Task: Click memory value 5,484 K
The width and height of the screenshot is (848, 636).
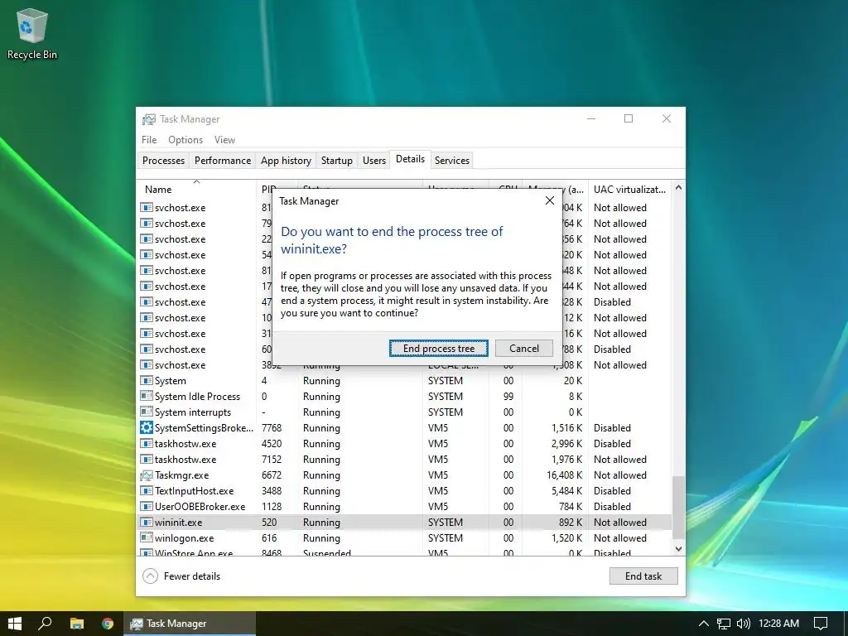Action: [566, 491]
